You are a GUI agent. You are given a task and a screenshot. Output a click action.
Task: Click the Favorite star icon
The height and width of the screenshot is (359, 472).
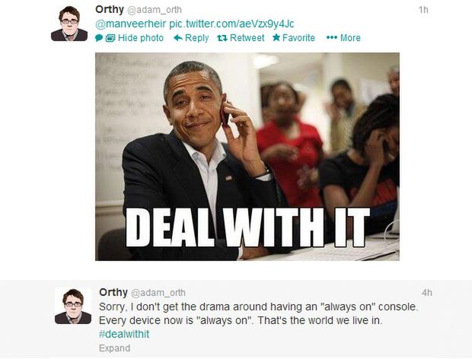pos(276,37)
